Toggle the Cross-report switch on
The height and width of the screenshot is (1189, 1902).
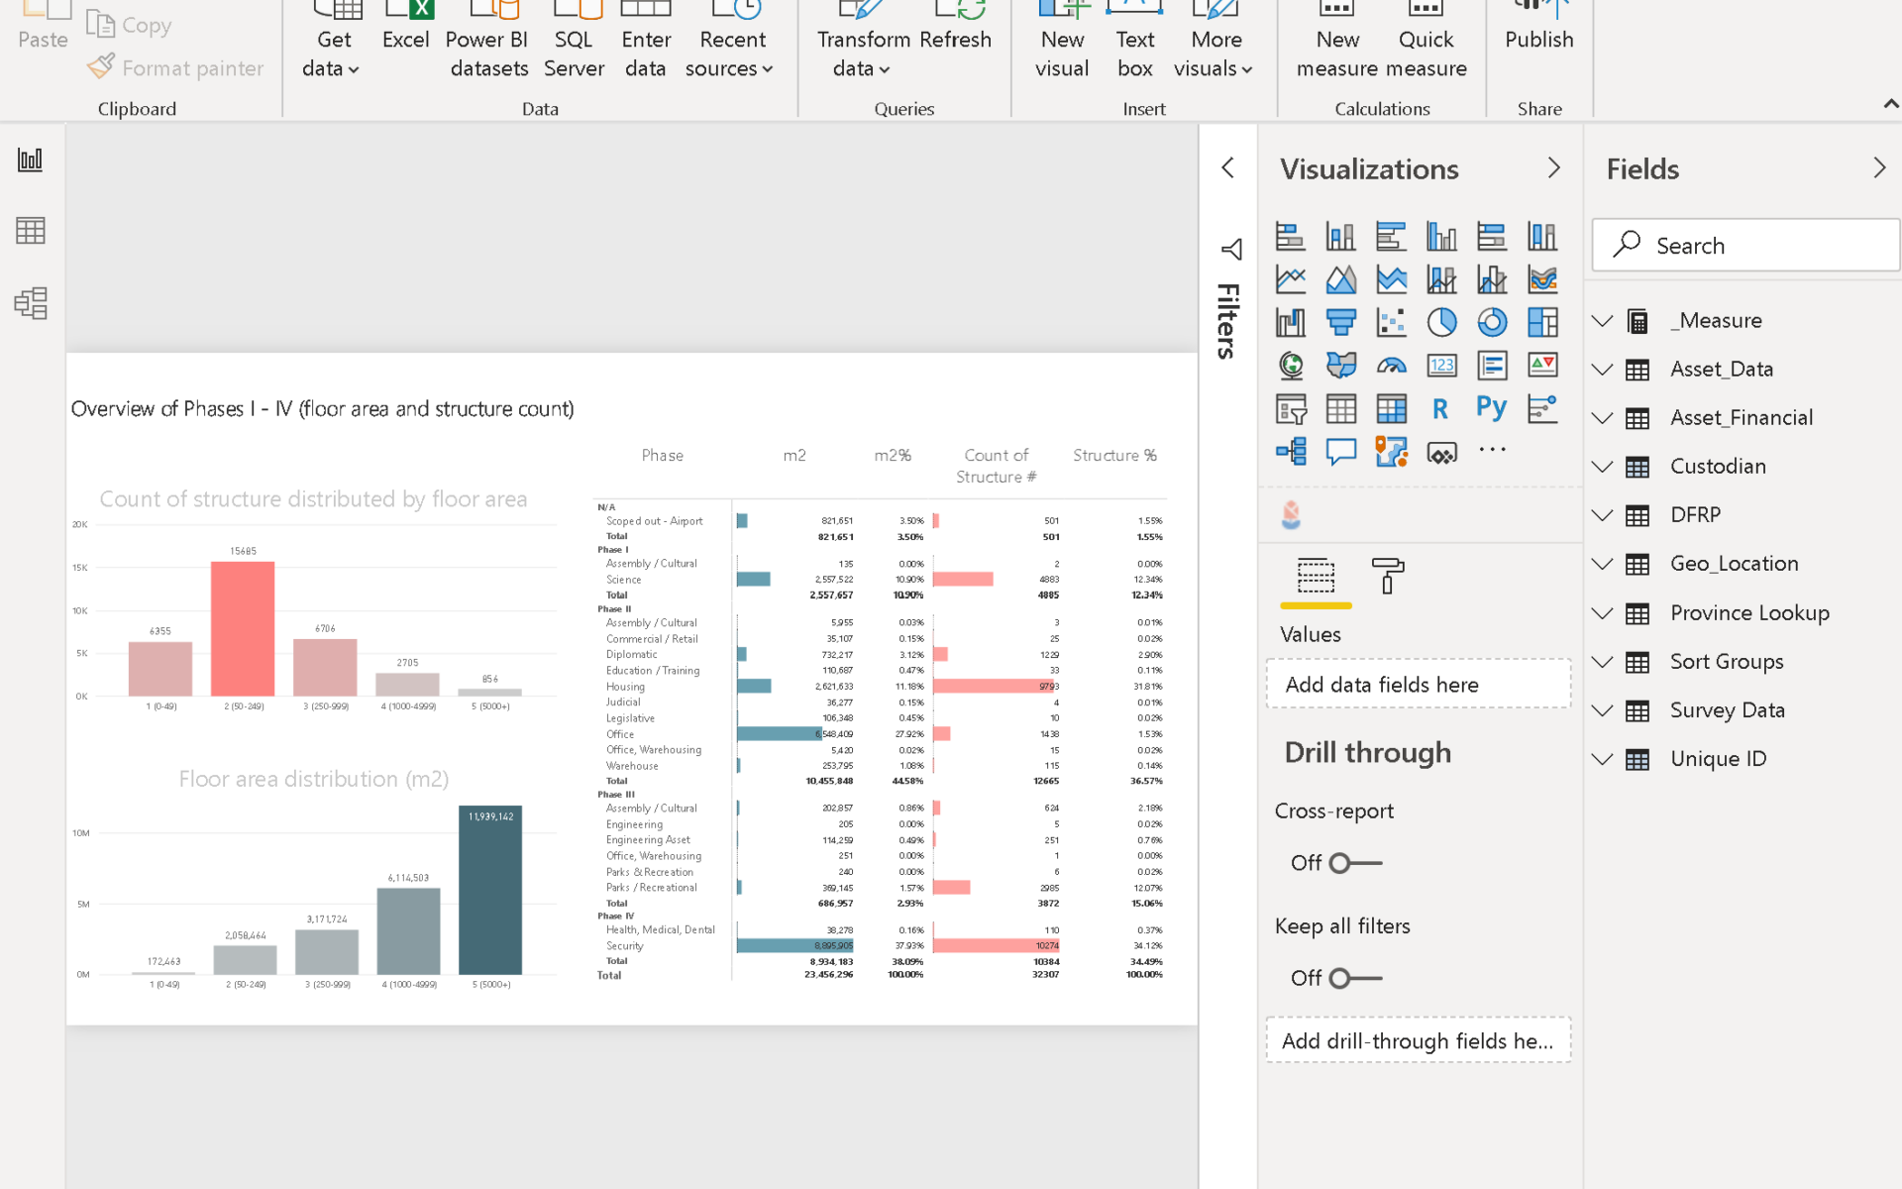[1353, 863]
